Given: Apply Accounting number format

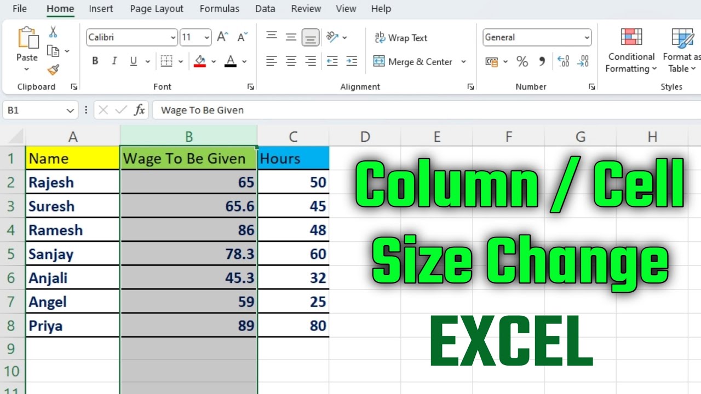Looking at the screenshot, I should point(492,62).
